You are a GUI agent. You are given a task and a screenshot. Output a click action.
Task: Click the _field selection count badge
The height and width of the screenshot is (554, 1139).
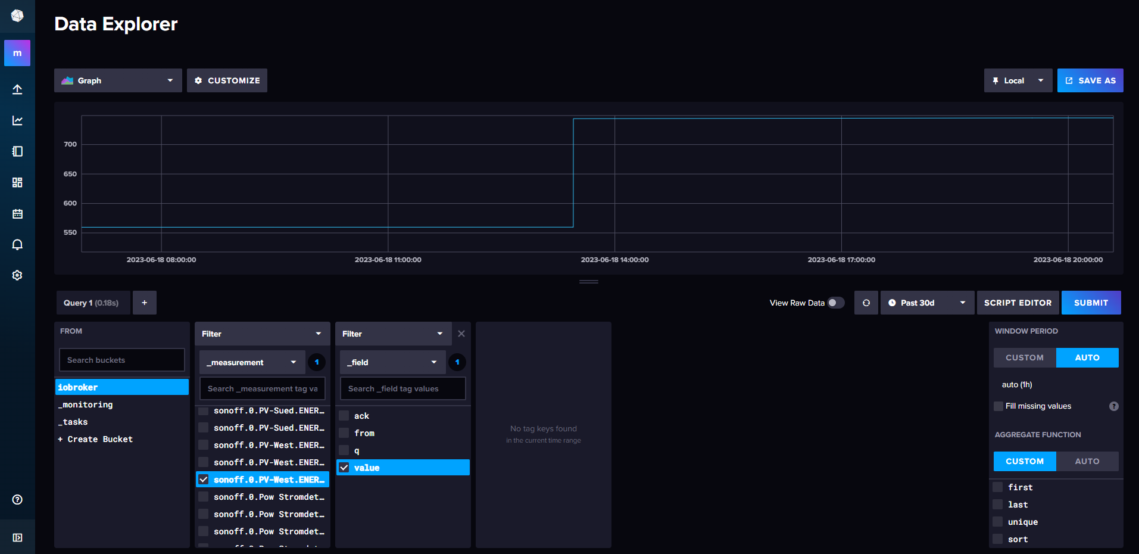pos(457,362)
